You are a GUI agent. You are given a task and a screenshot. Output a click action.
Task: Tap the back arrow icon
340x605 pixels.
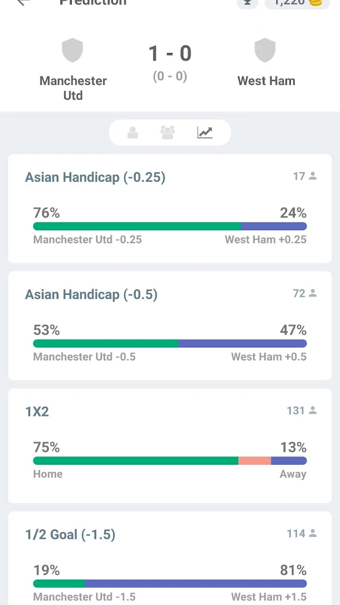point(23,2)
